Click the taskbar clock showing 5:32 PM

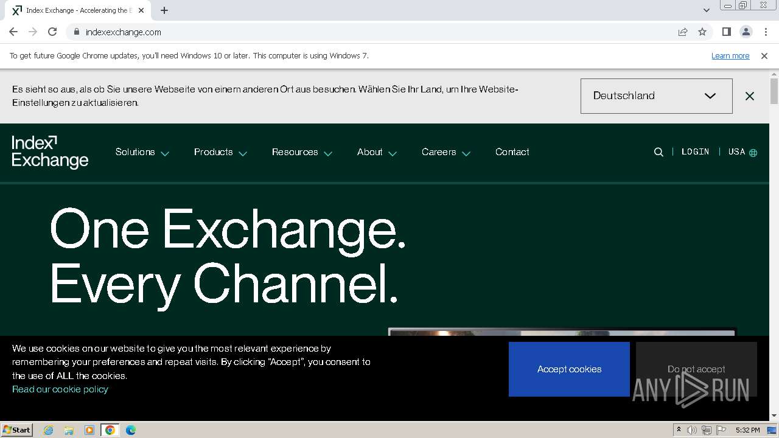(x=747, y=430)
